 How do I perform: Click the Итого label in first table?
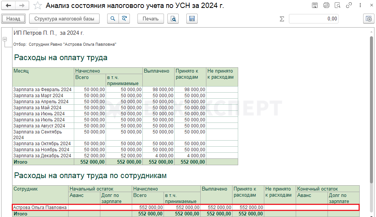tap(20, 162)
